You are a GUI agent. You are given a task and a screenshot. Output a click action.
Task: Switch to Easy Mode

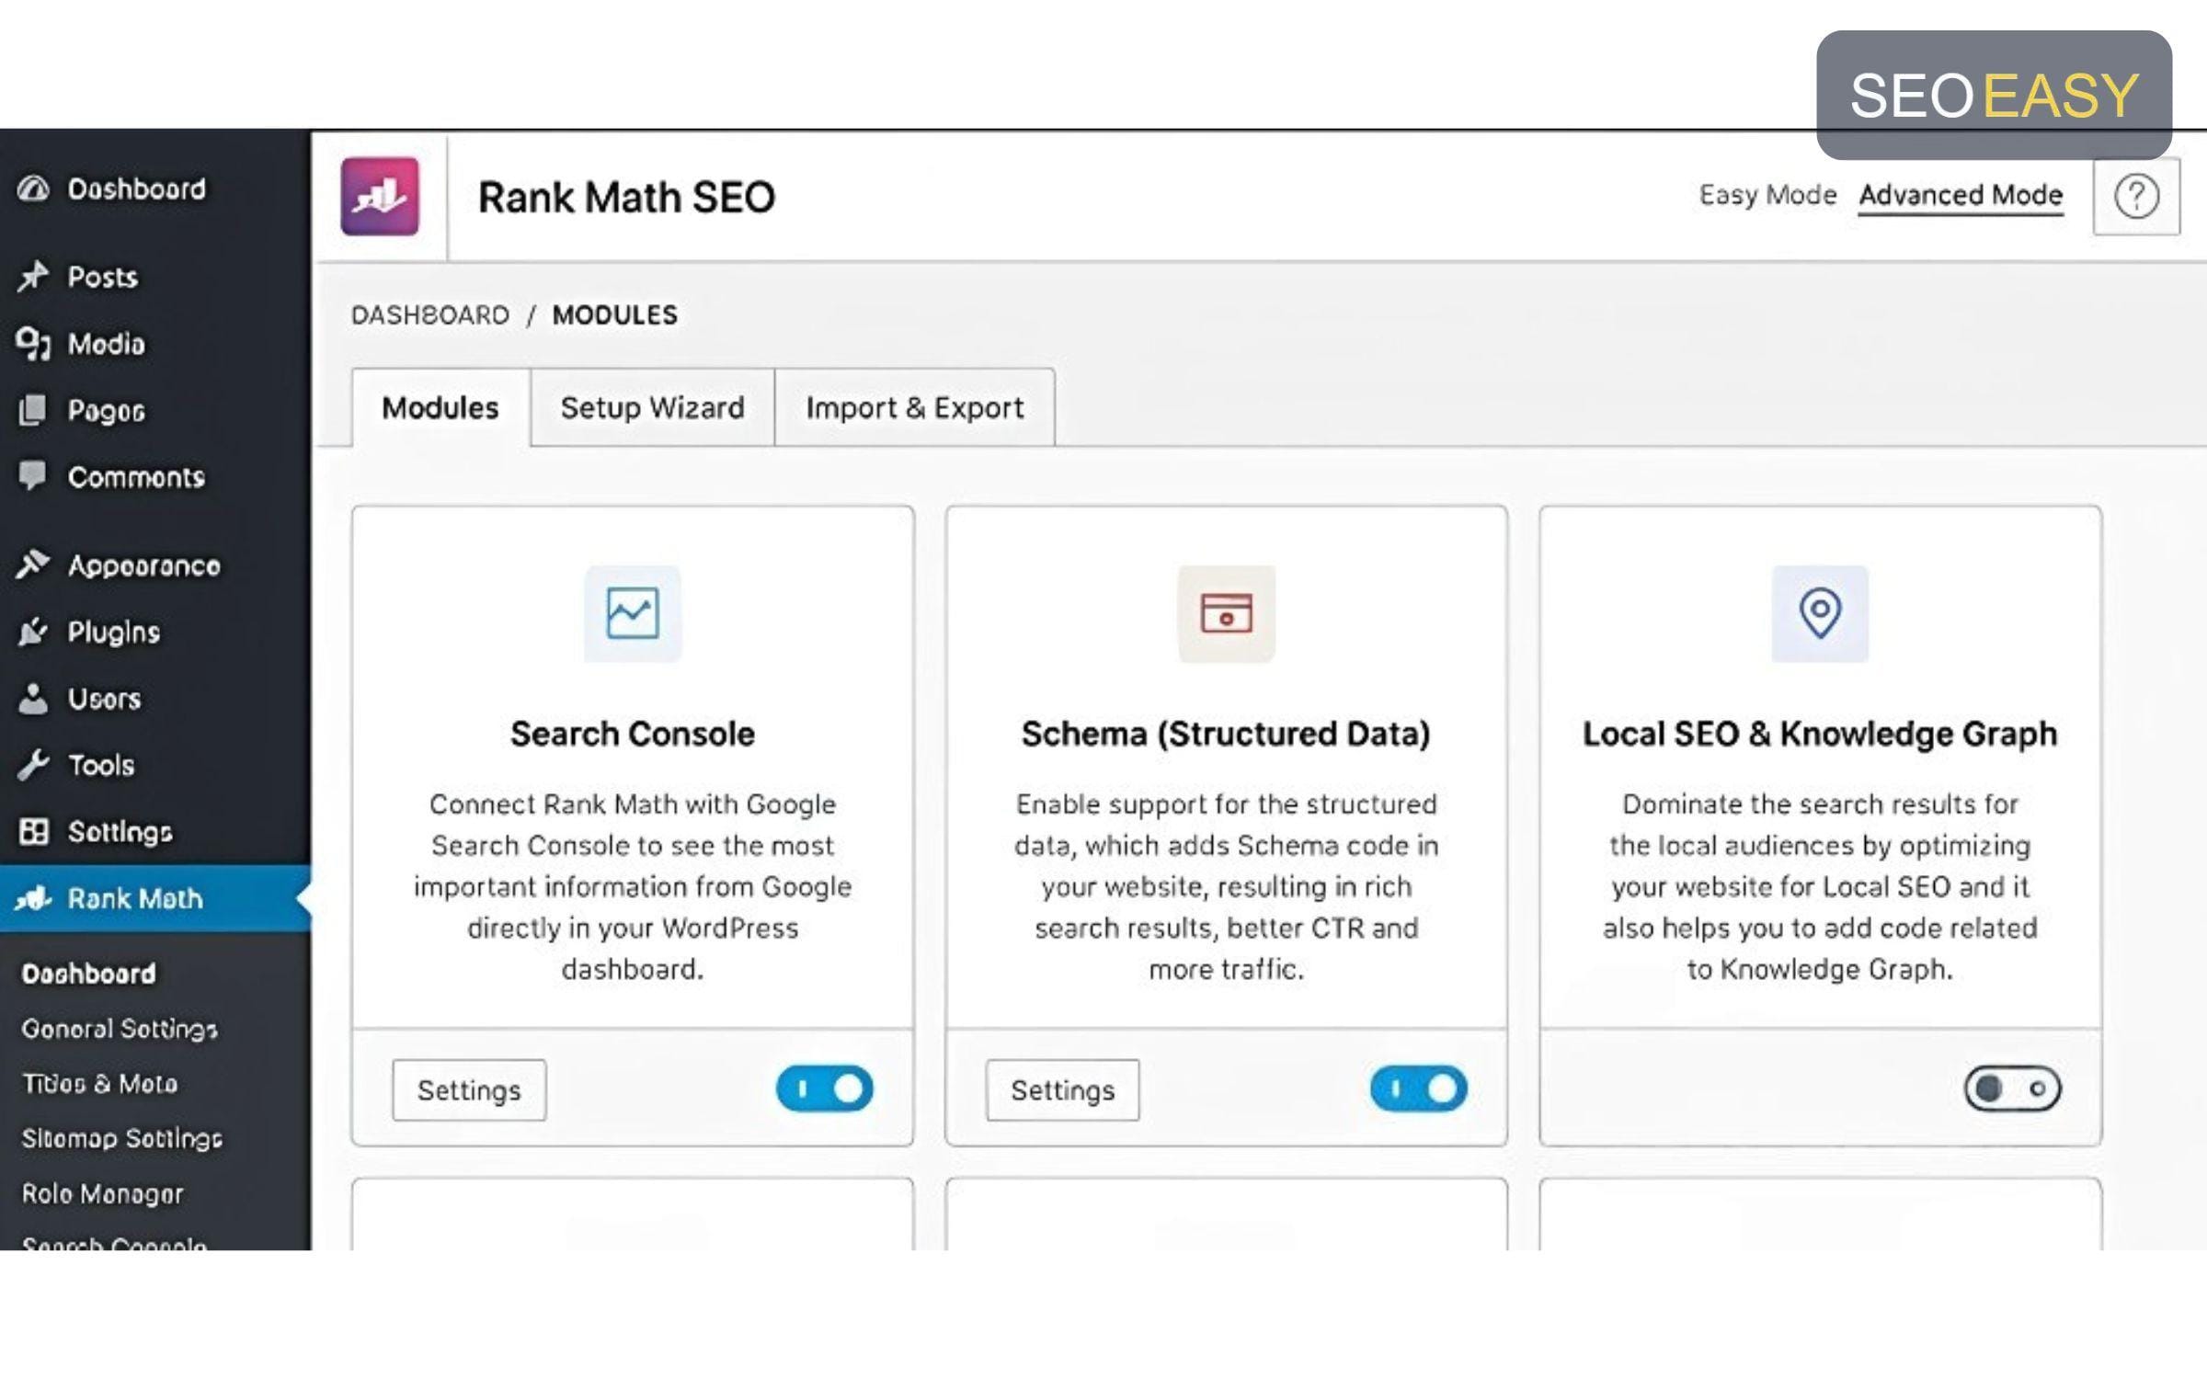coord(1767,195)
